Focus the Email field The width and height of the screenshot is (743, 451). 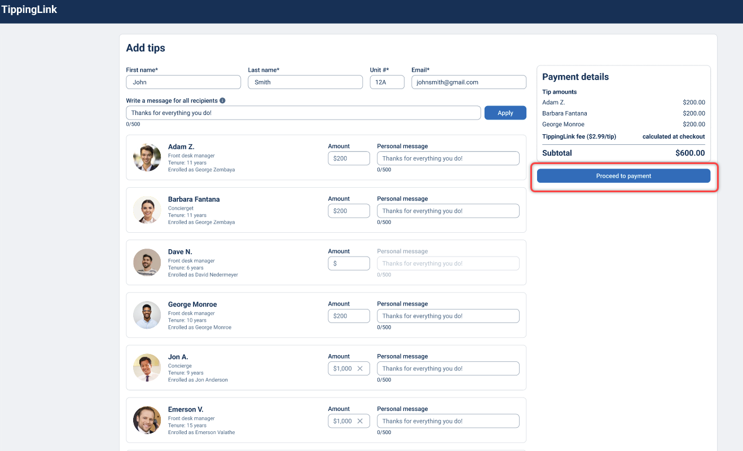(x=469, y=82)
